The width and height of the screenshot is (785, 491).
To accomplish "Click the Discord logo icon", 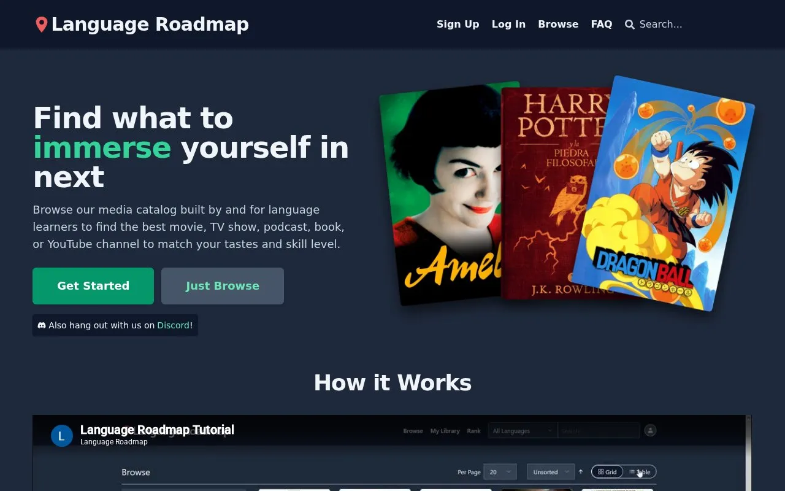I will 42,325.
